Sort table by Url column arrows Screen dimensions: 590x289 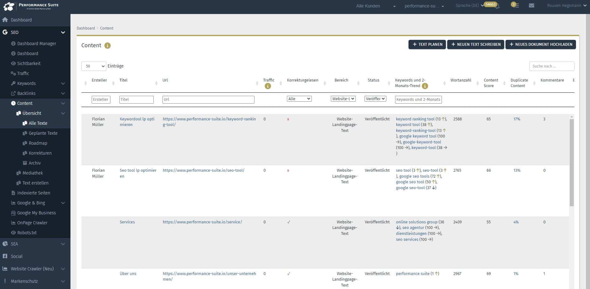[x=257, y=83]
